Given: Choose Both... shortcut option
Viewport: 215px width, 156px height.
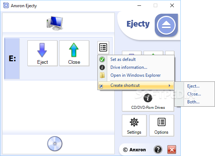Looking at the screenshot, I should tap(193, 102).
